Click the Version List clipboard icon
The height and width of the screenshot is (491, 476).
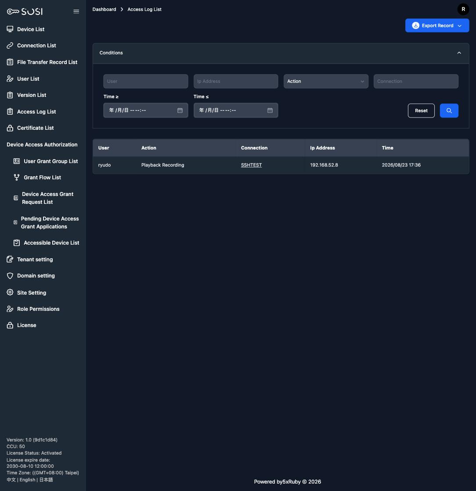point(10,95)
